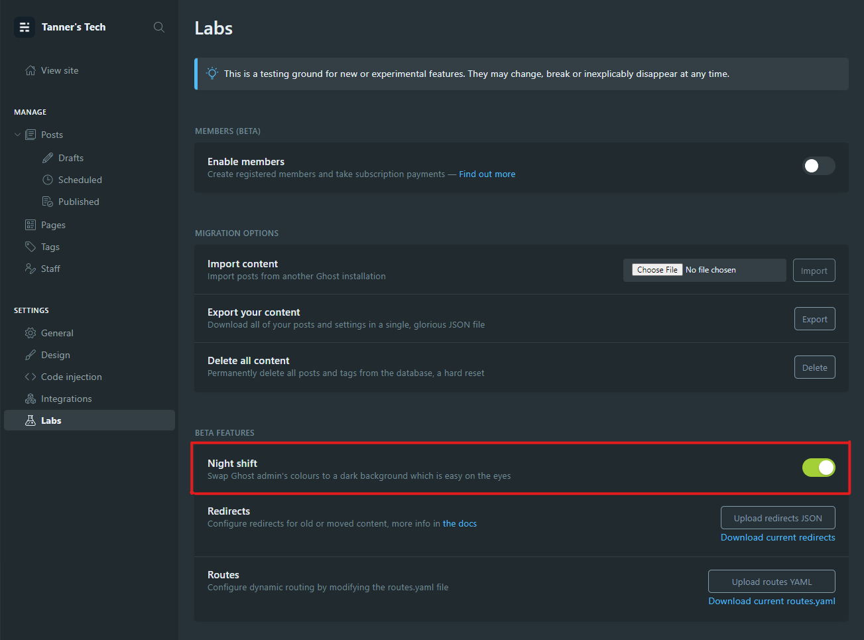Viewport: 864px width, 640px height.
Task: Open General settings
Action: [x=57, y=333]
